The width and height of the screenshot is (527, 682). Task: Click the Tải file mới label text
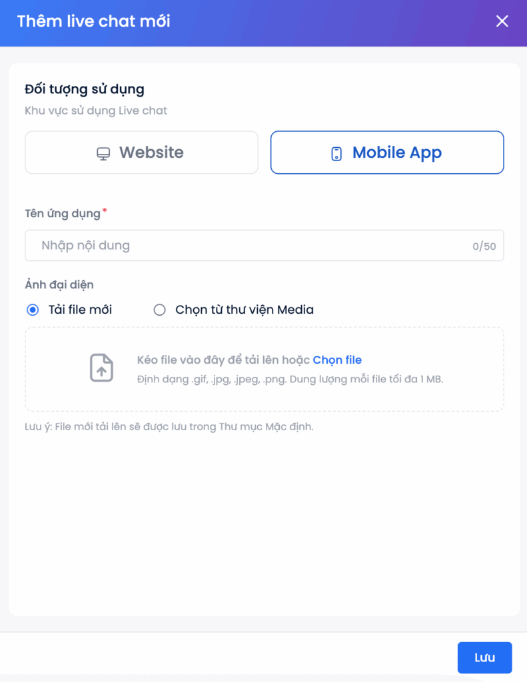(x=80, y=310)
